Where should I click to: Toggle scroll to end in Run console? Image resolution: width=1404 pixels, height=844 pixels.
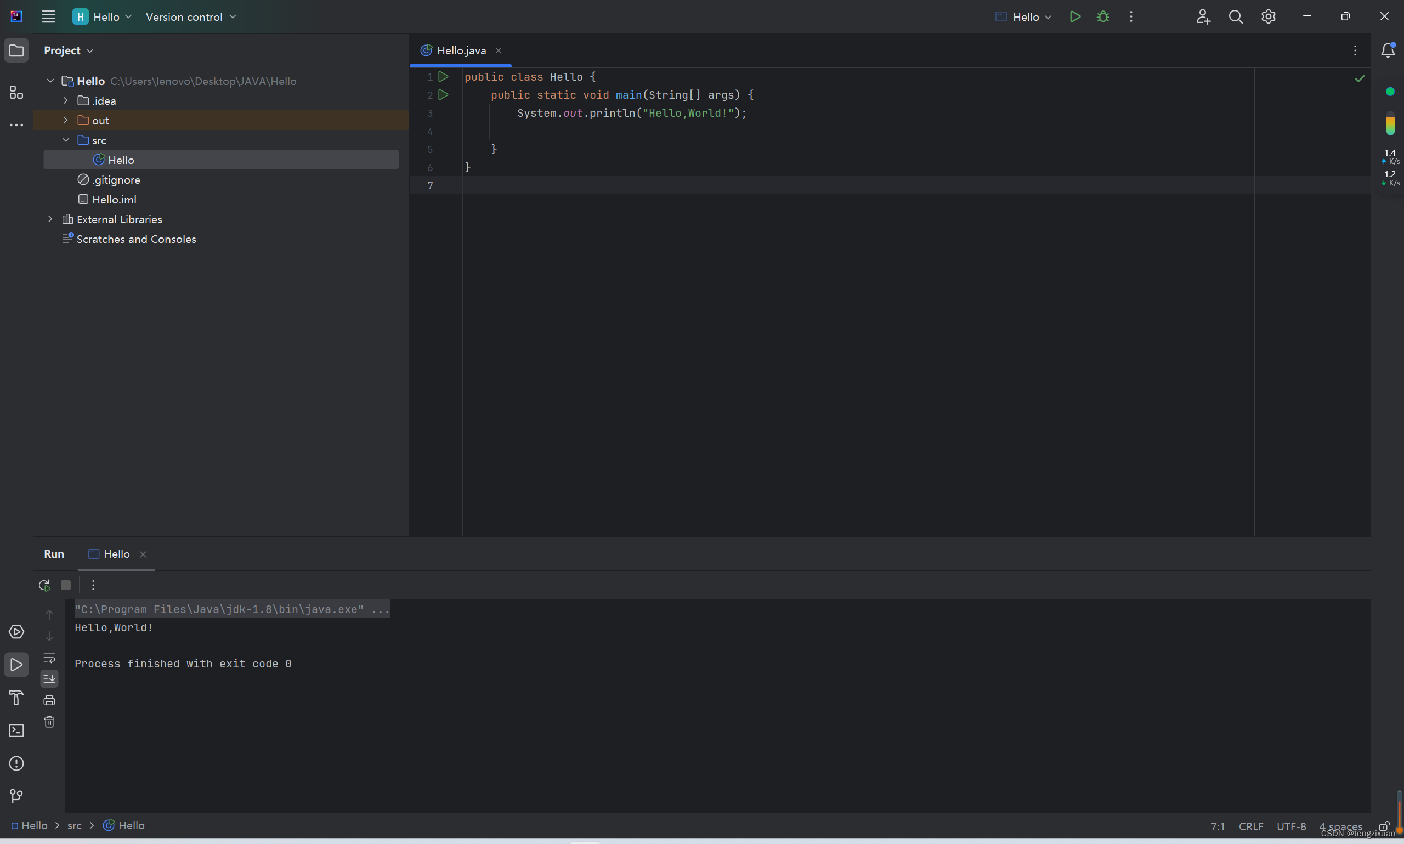[49, 678]
